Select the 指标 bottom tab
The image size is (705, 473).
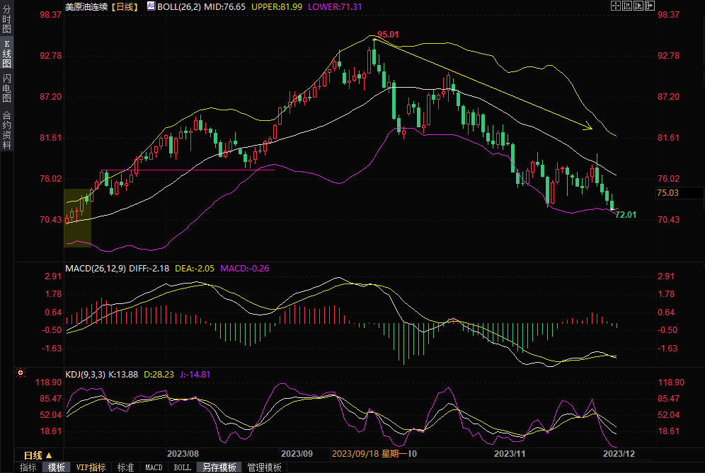(x=28, y=467)
